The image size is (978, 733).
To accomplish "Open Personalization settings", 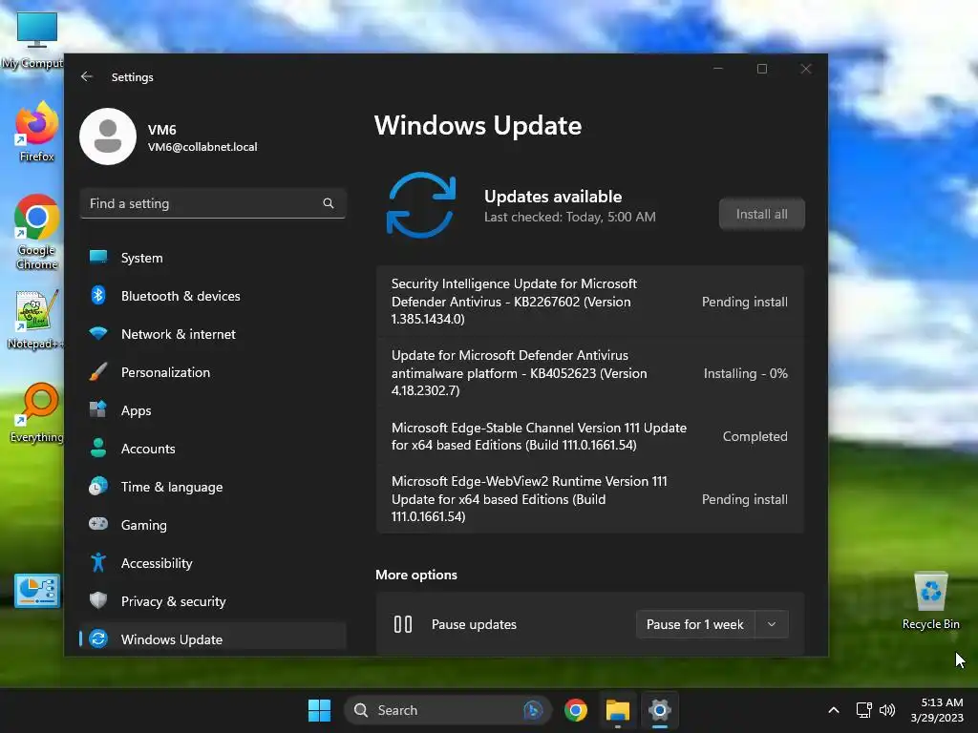I will coord(213,371).
